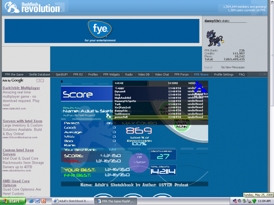The image size is (274, 205).
Task: Open the FAQ page
Action: [x=242, y=74]
